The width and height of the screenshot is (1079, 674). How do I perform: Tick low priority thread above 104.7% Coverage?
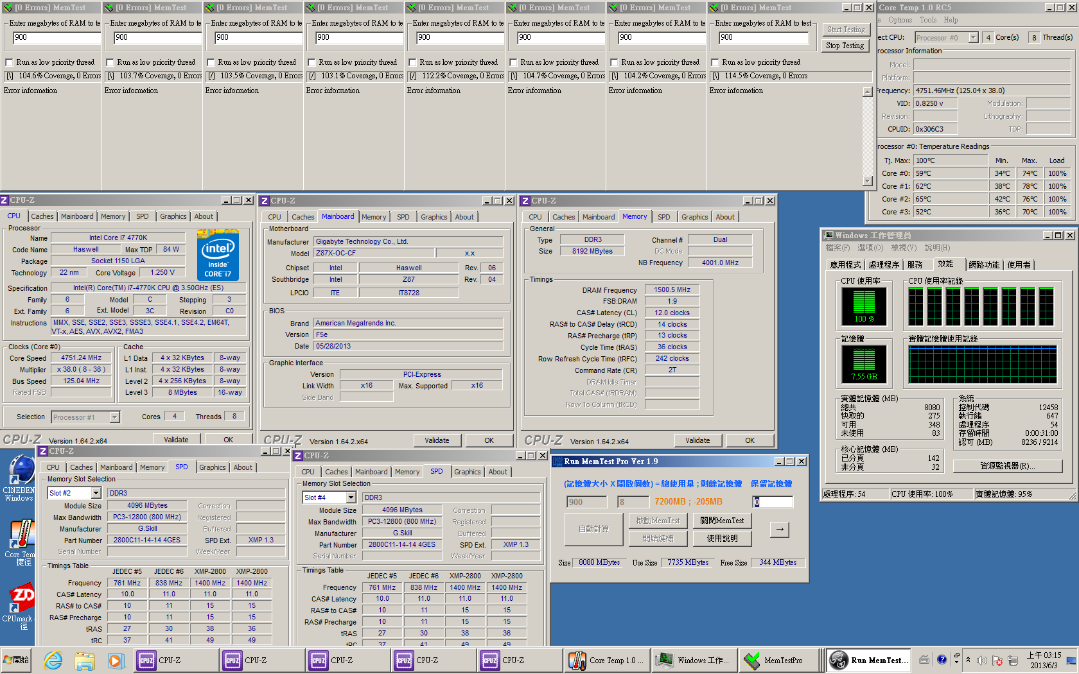pyautogui.click(x=514, y=62)
